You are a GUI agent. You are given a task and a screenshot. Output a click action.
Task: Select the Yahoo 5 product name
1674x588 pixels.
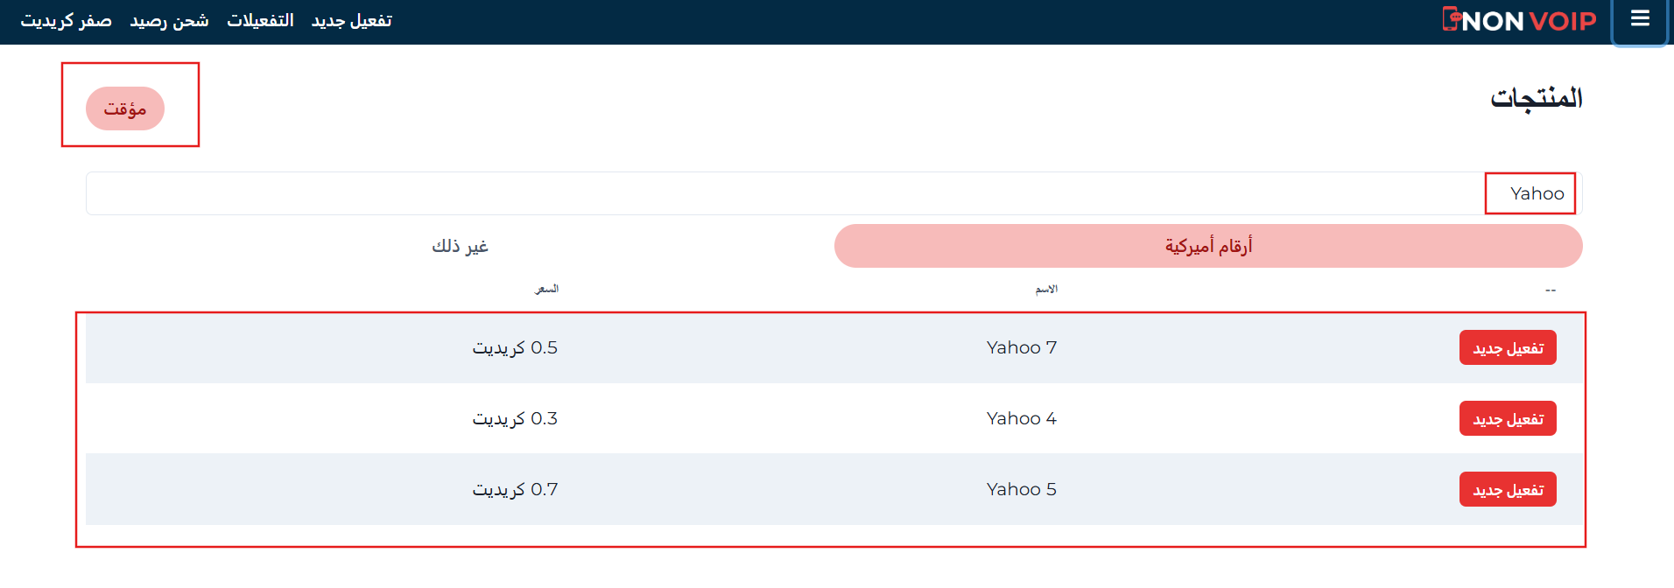[x=1021, y=489]
